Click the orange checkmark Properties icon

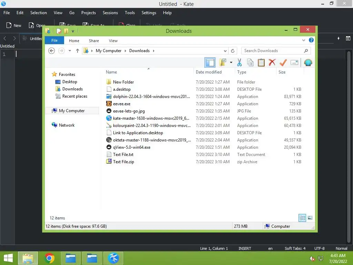click(283, 62)
